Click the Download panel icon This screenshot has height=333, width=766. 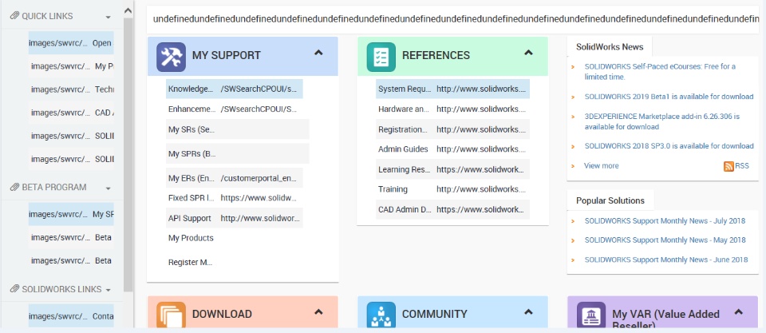(171, 315)
